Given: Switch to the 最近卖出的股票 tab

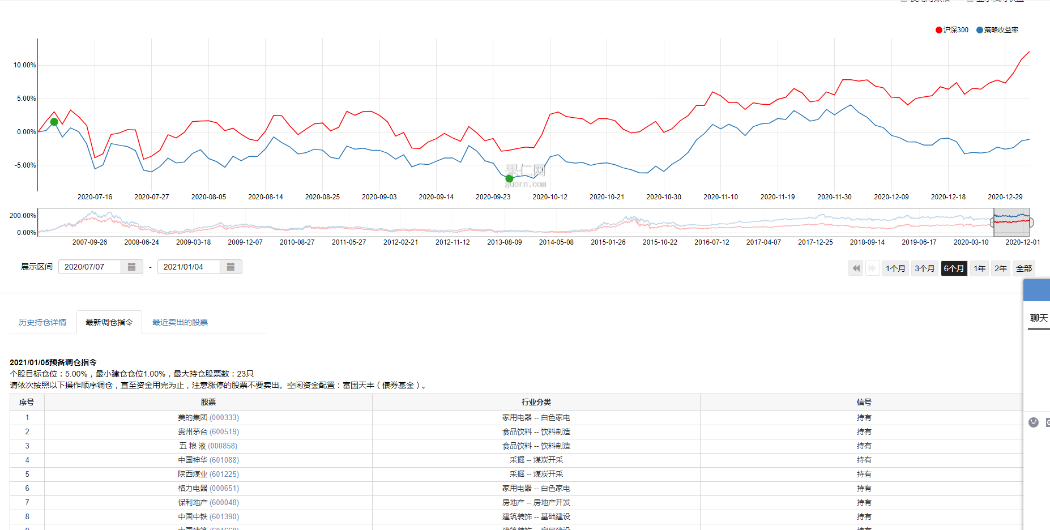Looking at the screenshot, I should [x=180, y=322].
